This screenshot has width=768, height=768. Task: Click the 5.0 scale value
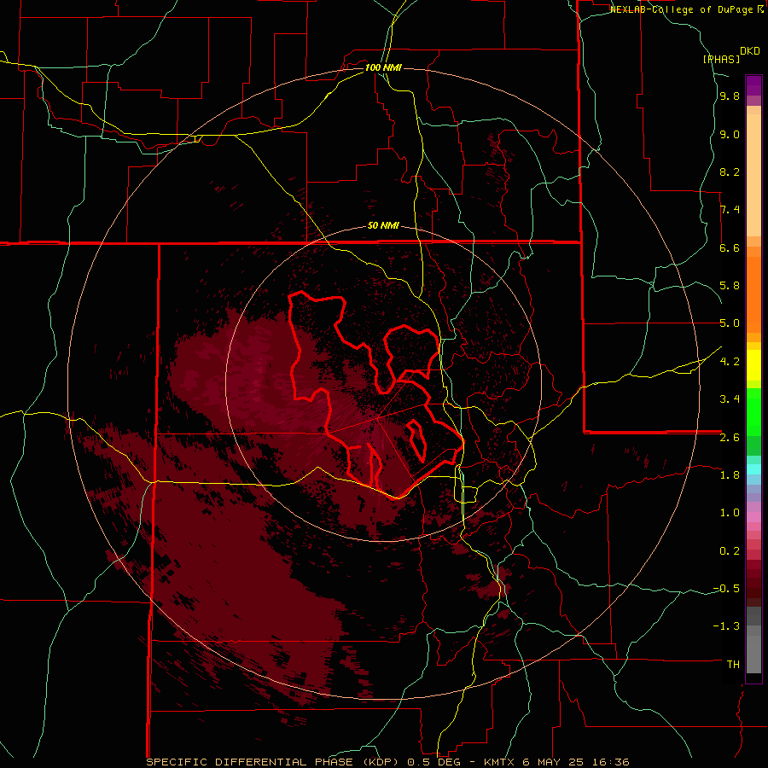click(x=730, y=323)
